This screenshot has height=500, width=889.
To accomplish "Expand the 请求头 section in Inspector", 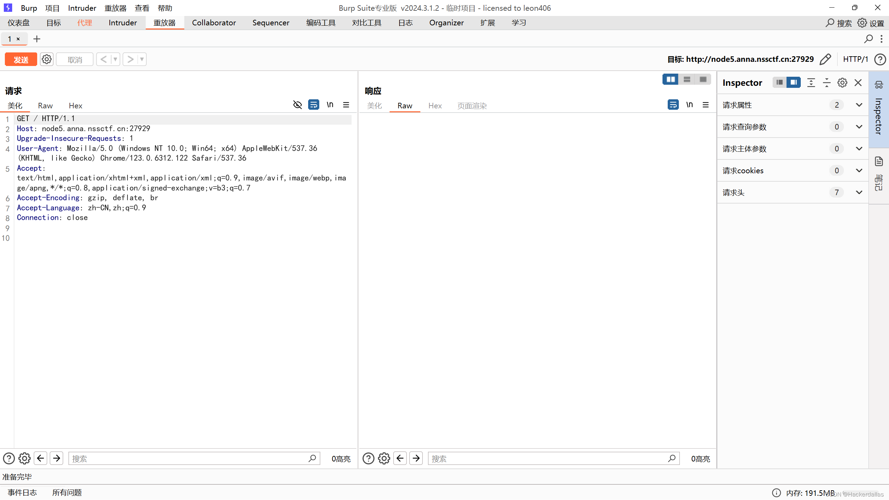I will click(859, 192).
